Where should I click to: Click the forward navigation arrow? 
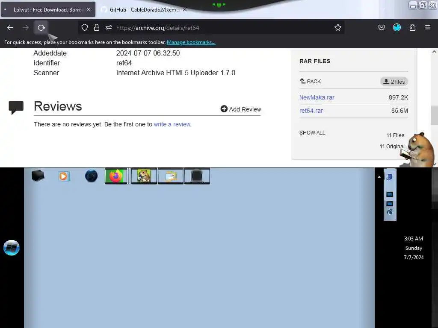click(26, 28)
